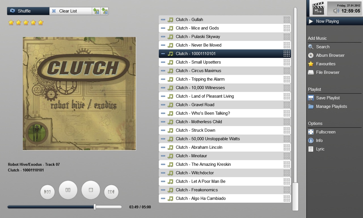Open the File Browser
The height and width of the screenshot is (218, 363).
(x=335, y=72)
